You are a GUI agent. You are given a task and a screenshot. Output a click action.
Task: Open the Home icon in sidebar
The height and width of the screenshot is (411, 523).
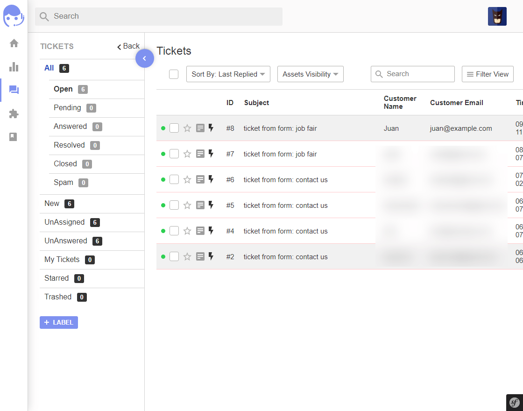(x=14, y=43)
